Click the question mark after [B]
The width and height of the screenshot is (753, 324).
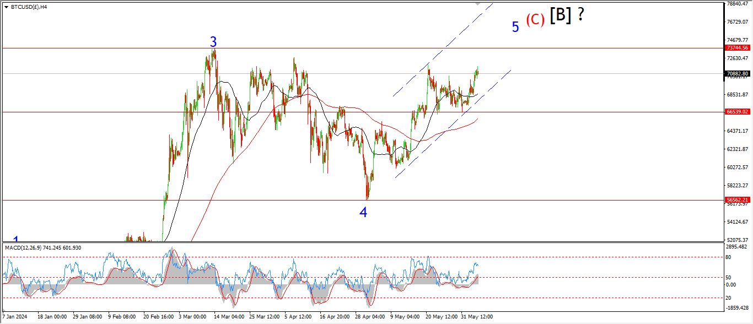(x=580, y=16)
